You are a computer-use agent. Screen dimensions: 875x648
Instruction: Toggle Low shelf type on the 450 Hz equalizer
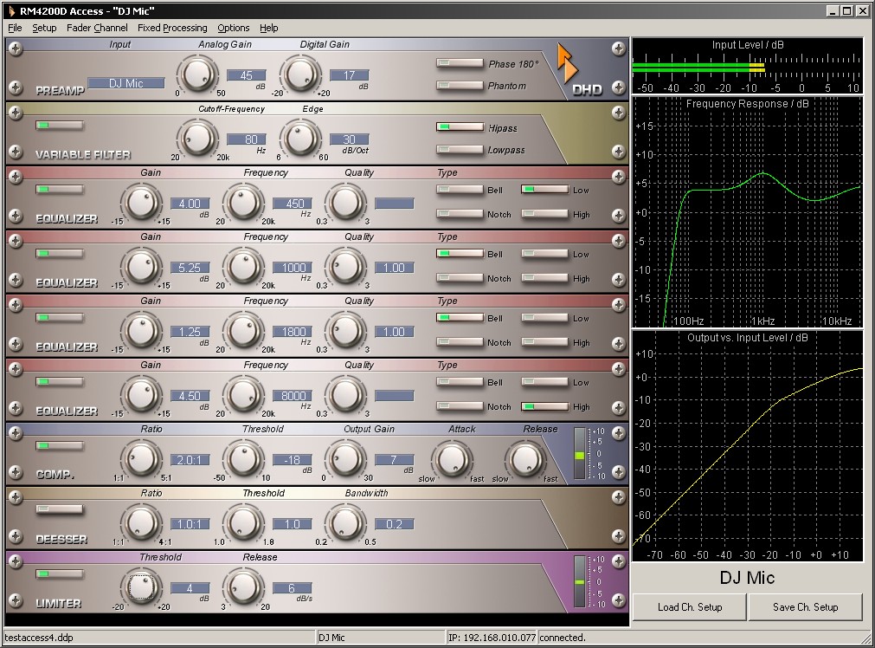pos(544,190)
